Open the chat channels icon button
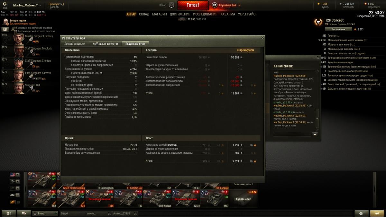The image size is (386, 217). click(x=24, y=213)
